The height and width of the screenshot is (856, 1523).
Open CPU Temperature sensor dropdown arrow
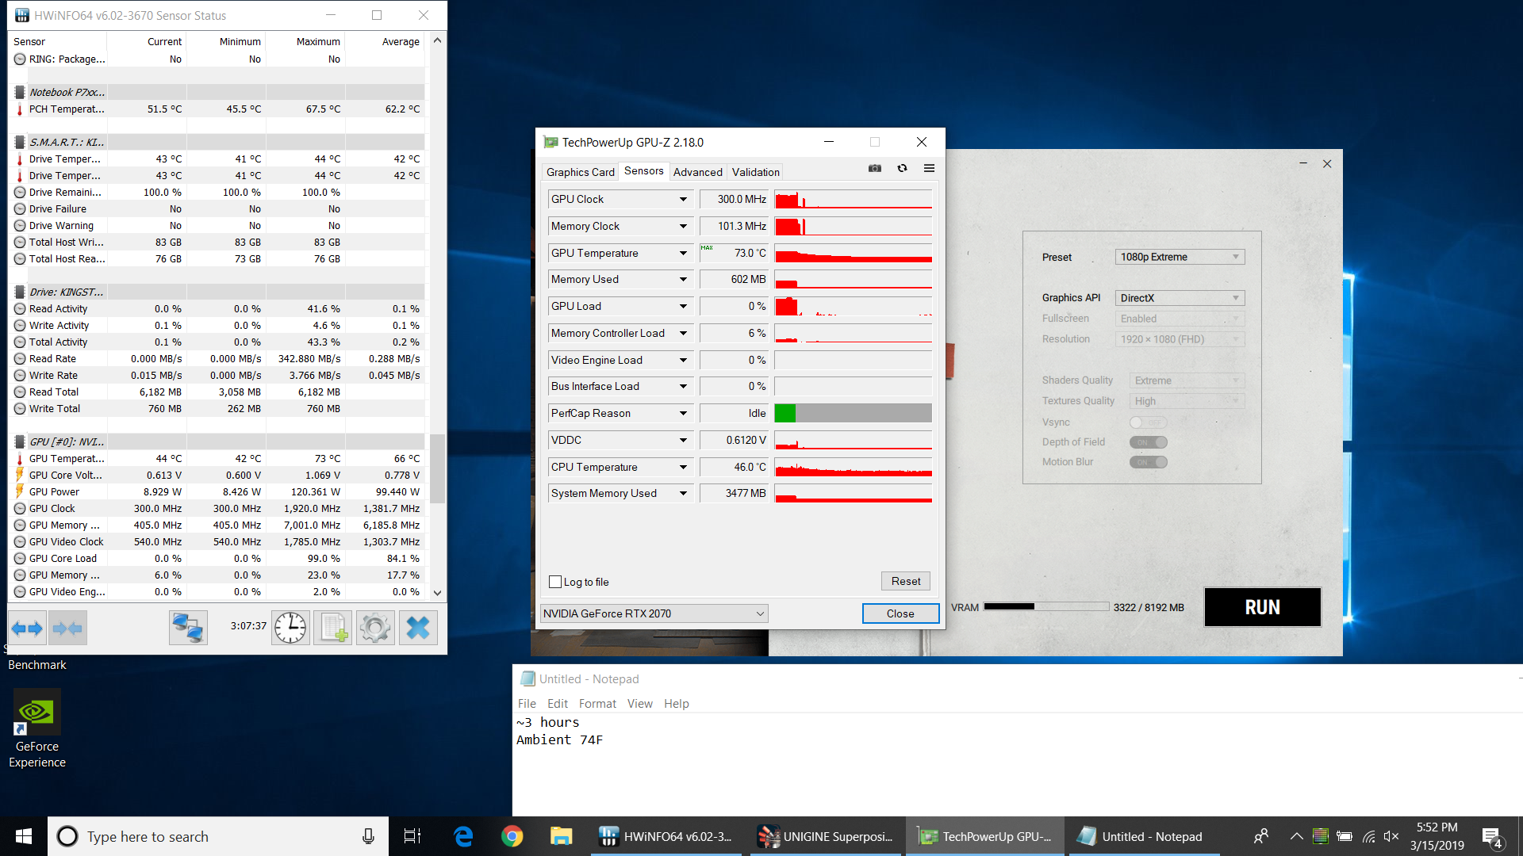coord(683,467)
